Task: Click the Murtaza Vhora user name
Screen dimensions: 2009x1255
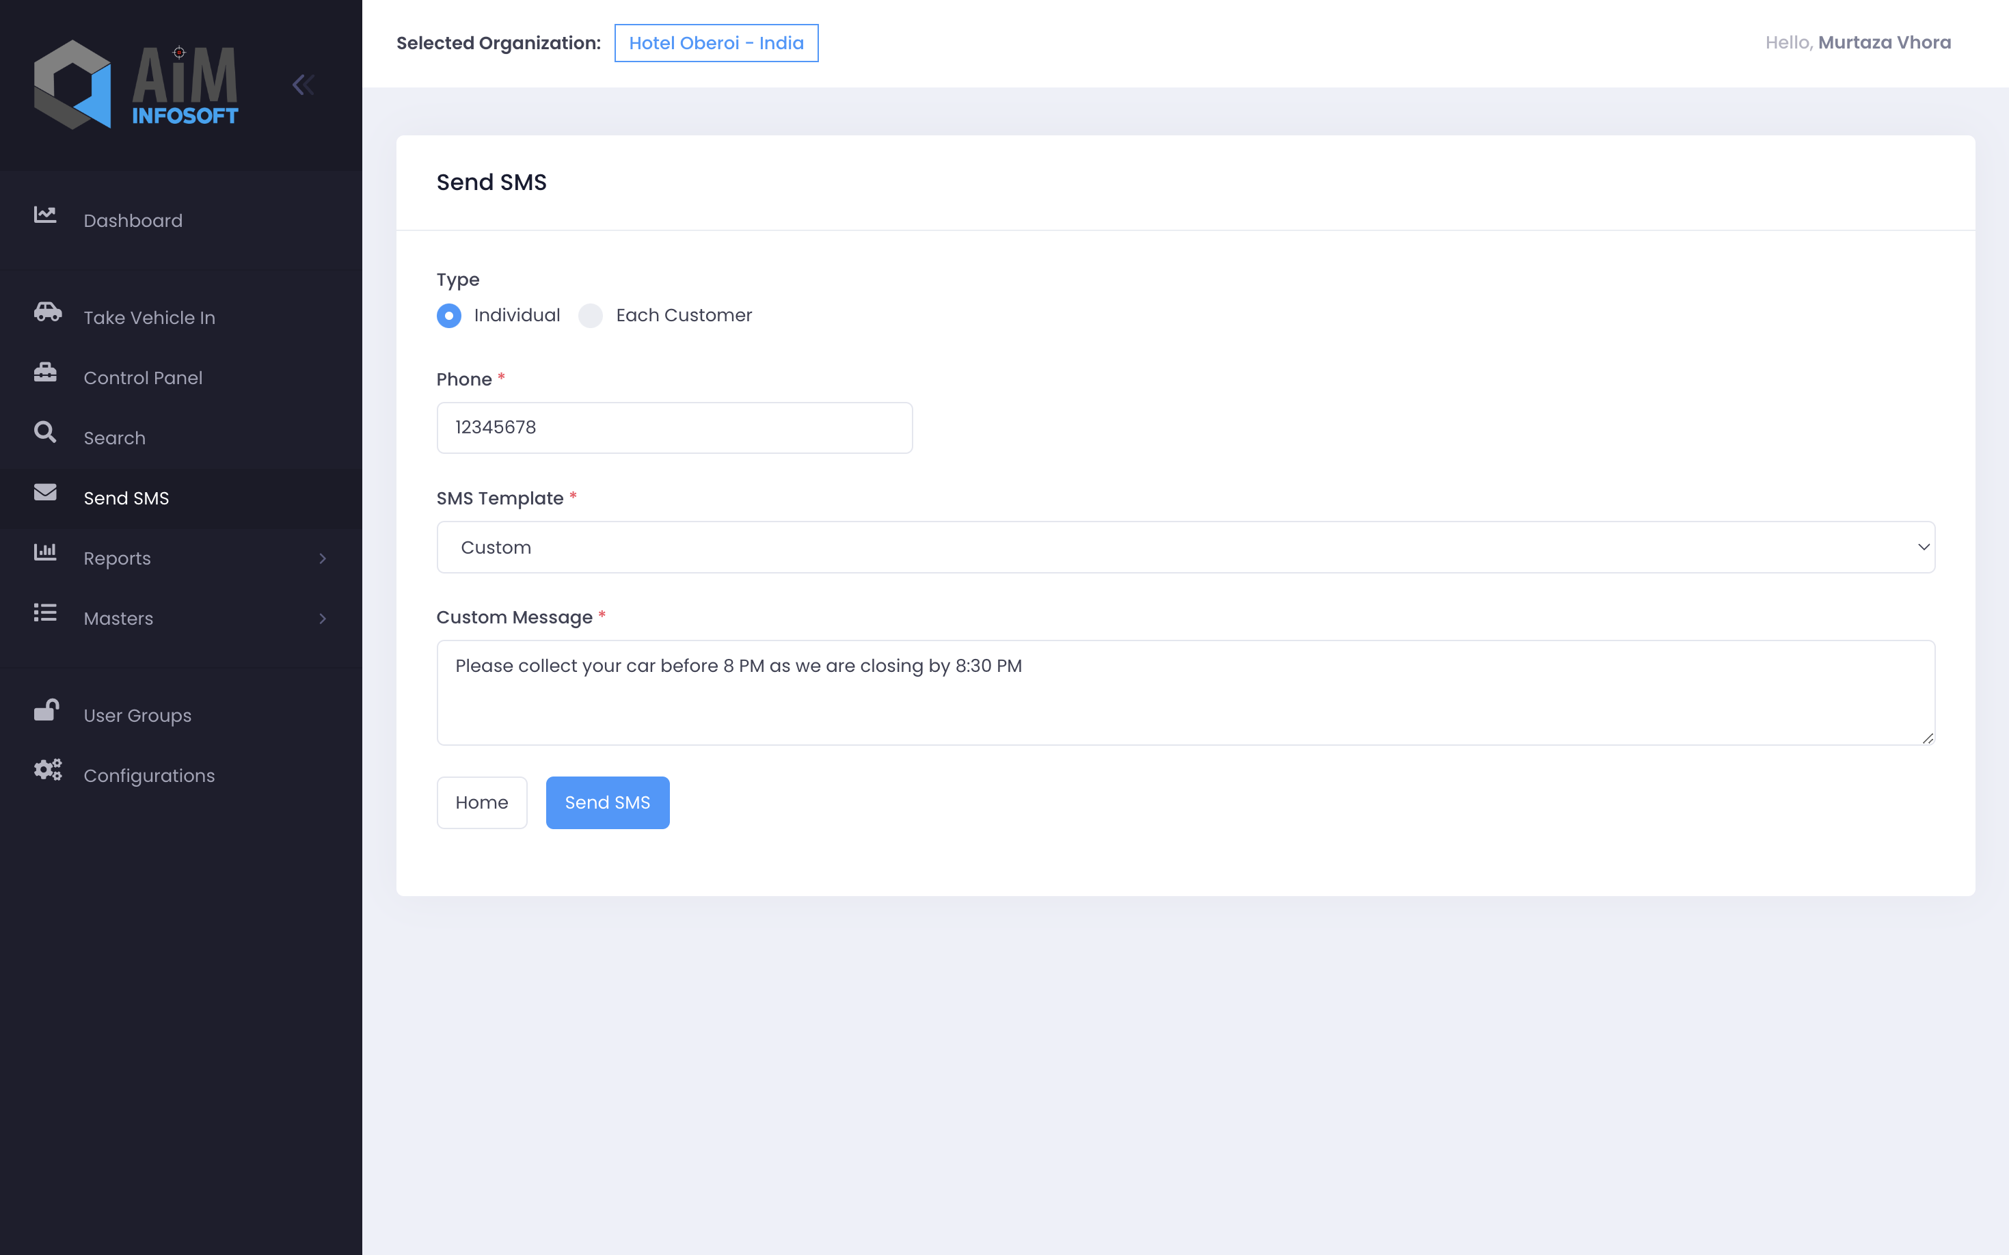Action: click(1885, 42)
